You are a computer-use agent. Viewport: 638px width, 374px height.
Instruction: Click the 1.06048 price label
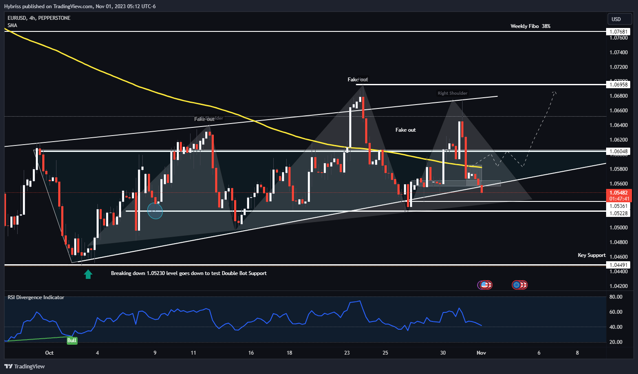point(619,151)
